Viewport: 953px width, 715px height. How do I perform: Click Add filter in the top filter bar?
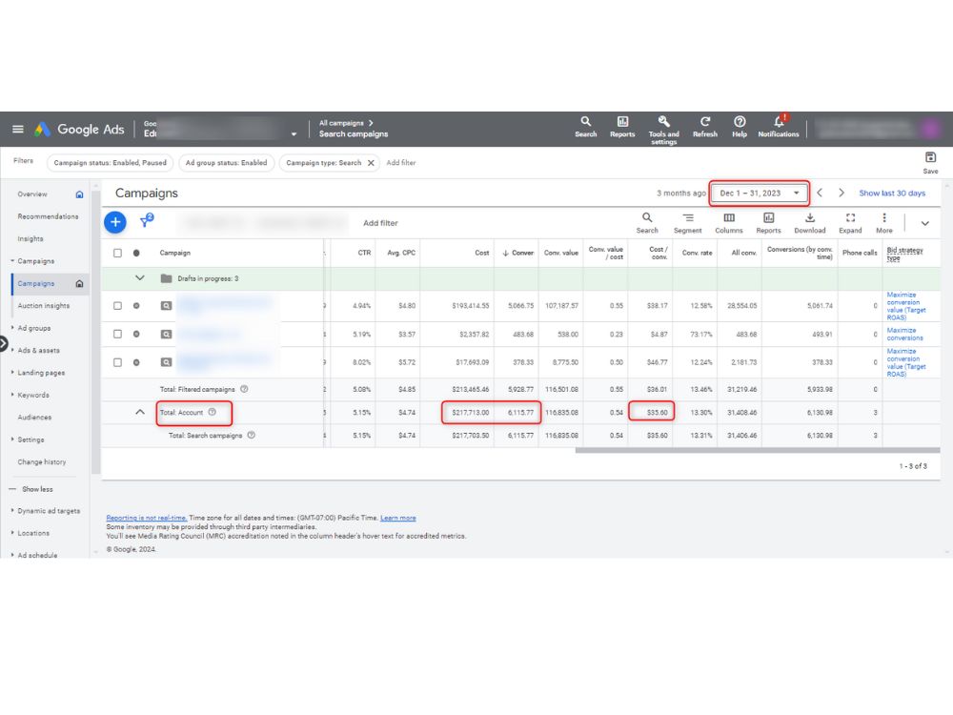[x=401, y=163]
